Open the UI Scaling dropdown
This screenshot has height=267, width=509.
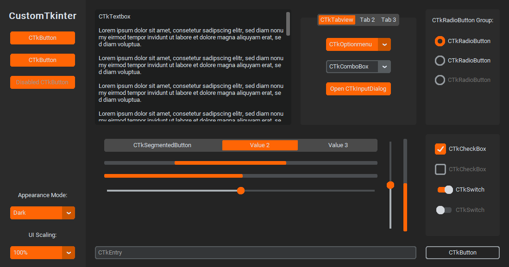tap(42, 253)
